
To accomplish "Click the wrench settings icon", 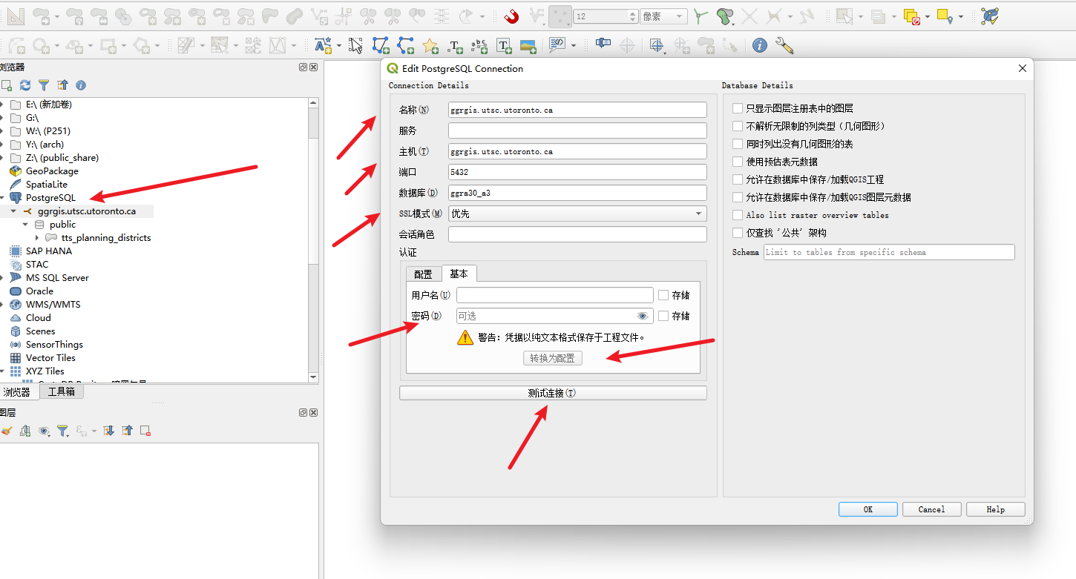I will click(784, 46).
